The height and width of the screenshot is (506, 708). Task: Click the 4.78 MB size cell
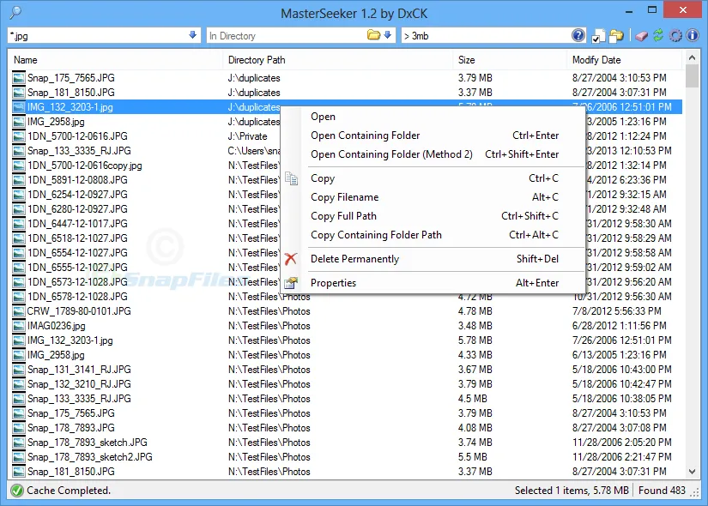click(x=475, y=311)
